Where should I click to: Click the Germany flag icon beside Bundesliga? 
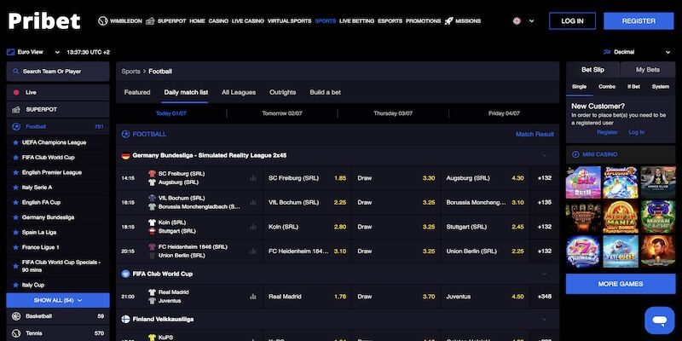point(125,155)
